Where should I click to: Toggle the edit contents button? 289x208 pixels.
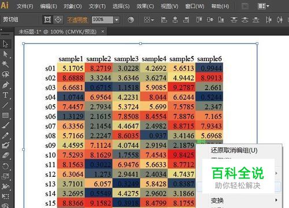pyautogui.click(x=58, y=20)
